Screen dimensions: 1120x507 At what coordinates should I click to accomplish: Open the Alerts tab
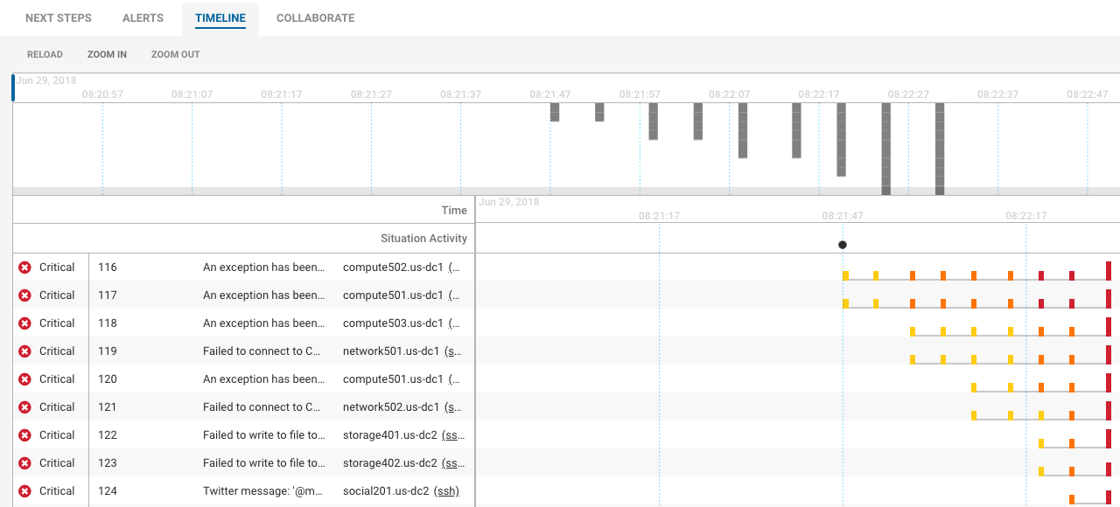(x=143, y=18)
